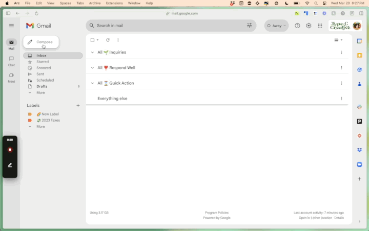Select the recorder draw pen tool
This screenshot has height=231, width=369.
pos(10,165)
